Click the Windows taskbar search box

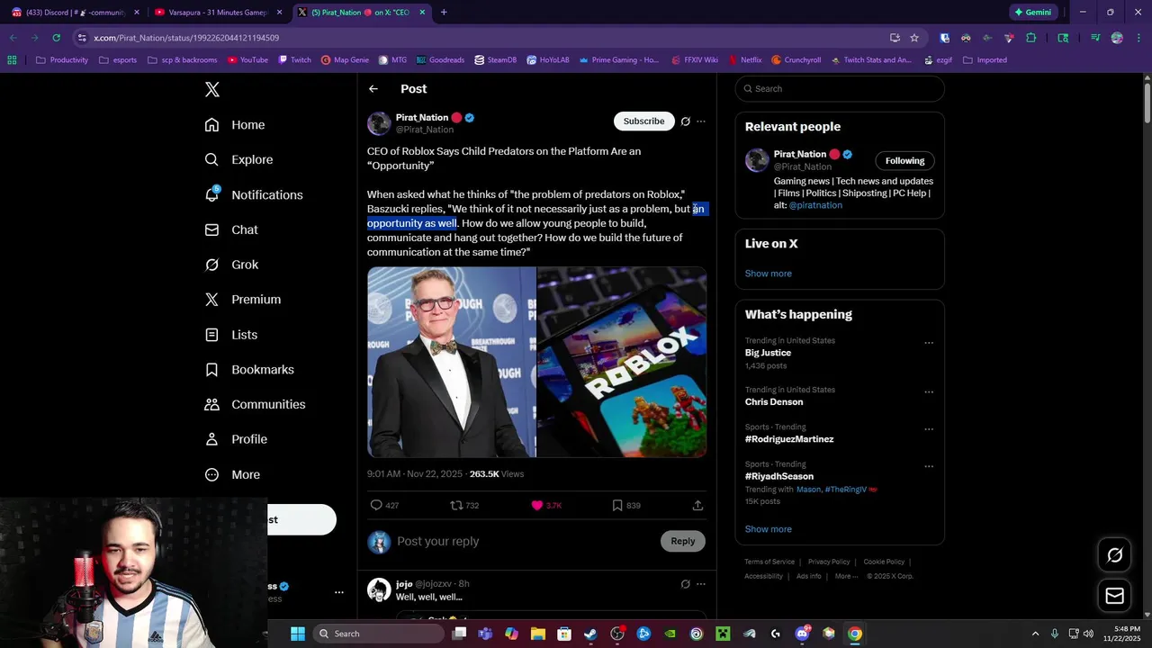click(379, 634)
